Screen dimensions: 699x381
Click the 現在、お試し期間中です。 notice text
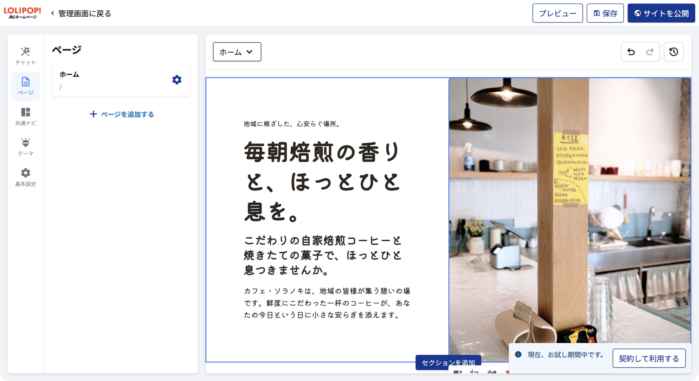point(566,355)
